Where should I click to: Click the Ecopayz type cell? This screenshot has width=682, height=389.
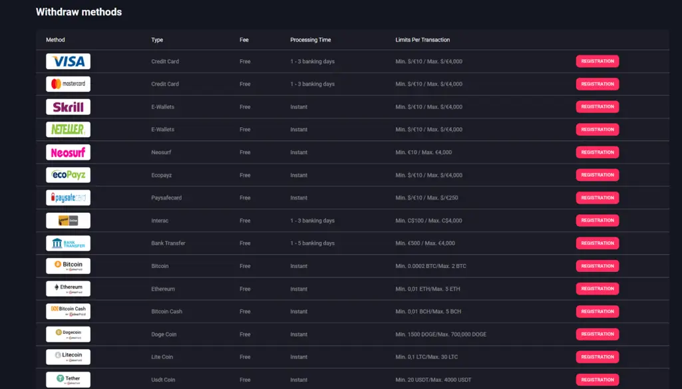pos(162,175)
